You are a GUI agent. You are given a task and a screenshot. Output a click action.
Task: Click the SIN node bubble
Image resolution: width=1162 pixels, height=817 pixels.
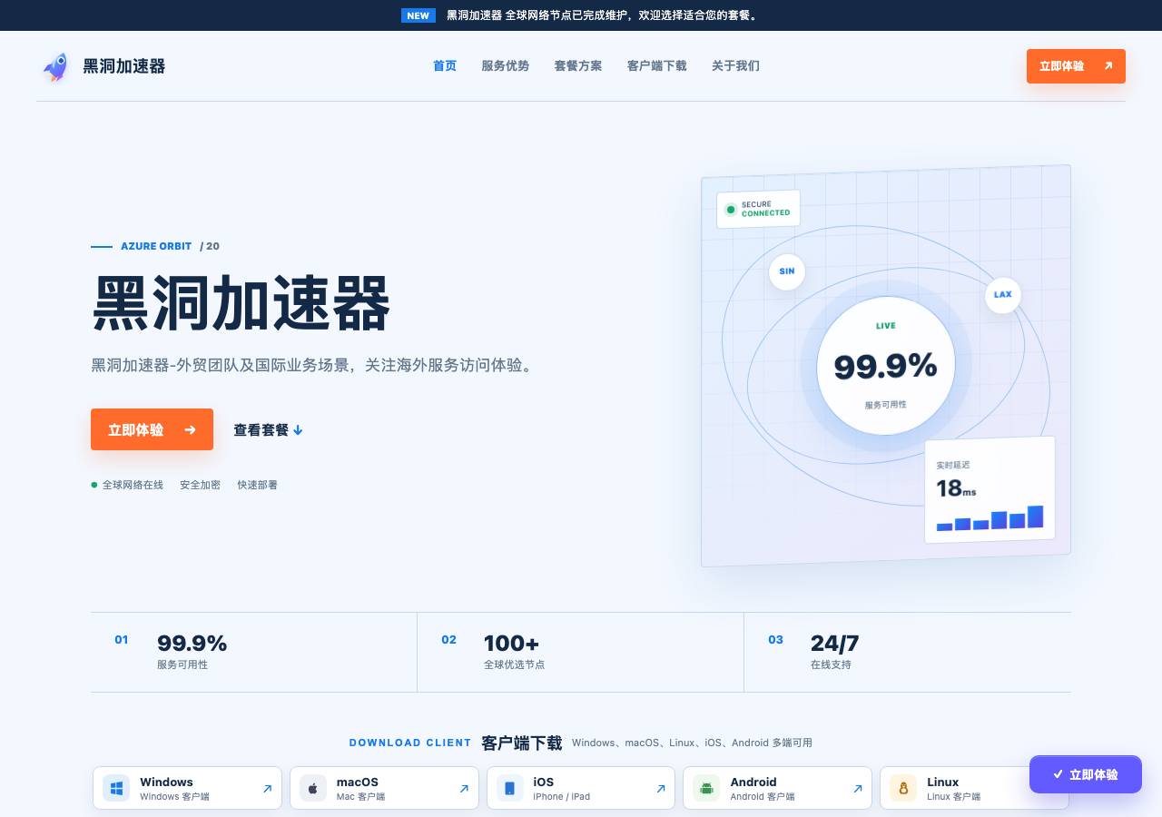[787, 271]
